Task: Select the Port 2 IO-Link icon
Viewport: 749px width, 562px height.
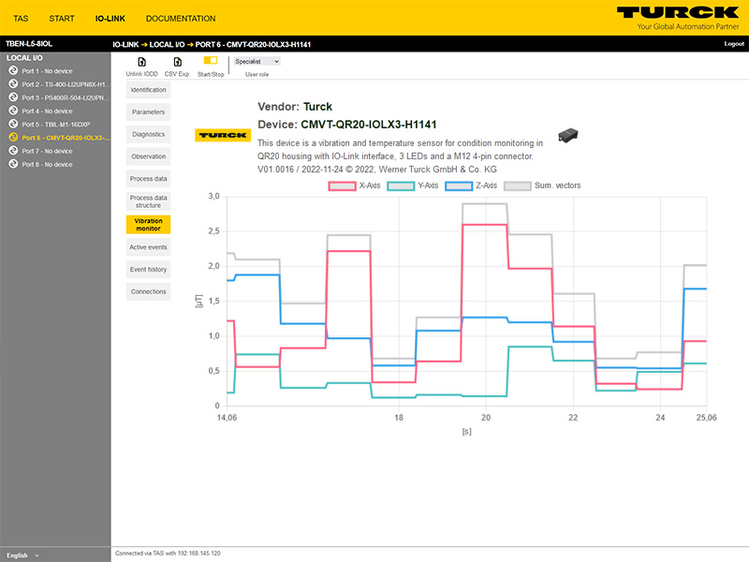Action: click(x=14, y=83)
